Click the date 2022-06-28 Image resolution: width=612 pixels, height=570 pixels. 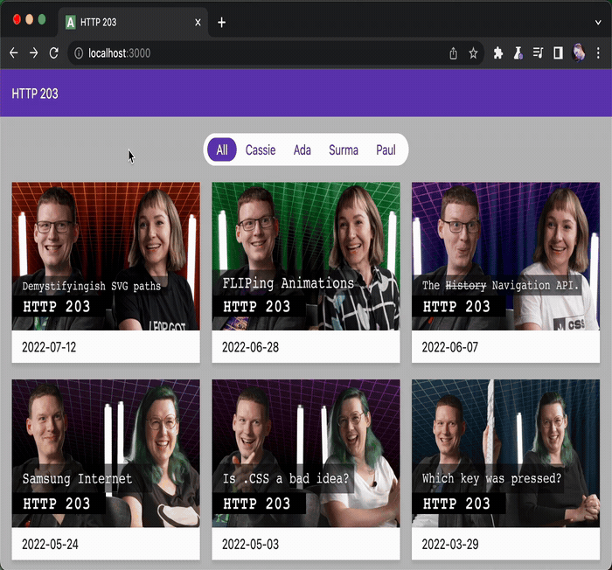250,347
